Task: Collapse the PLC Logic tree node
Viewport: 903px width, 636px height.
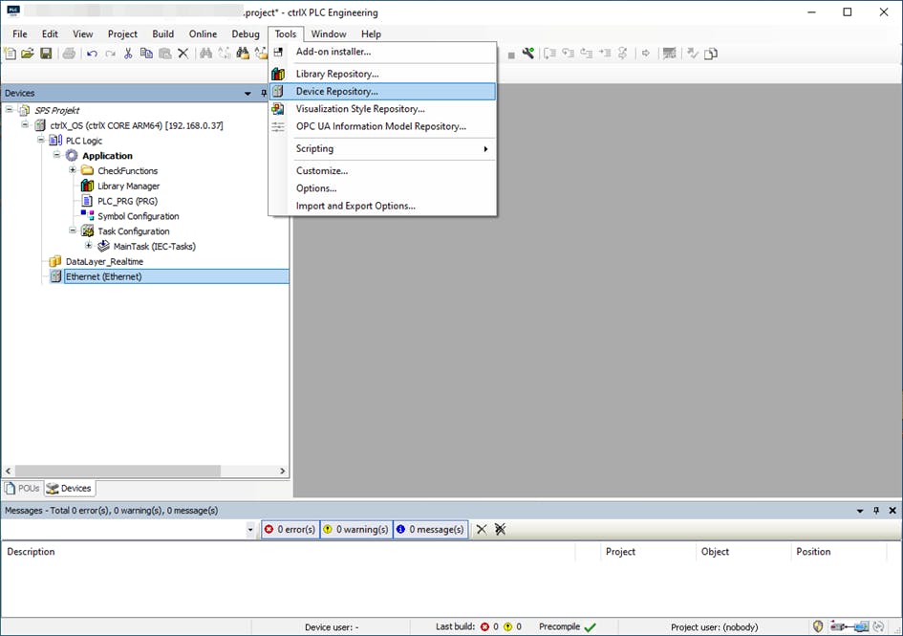Action: (x=41, y=141)
